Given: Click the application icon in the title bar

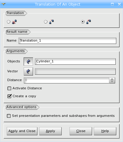Looking at the screenshot, I should tap(4, 4).
